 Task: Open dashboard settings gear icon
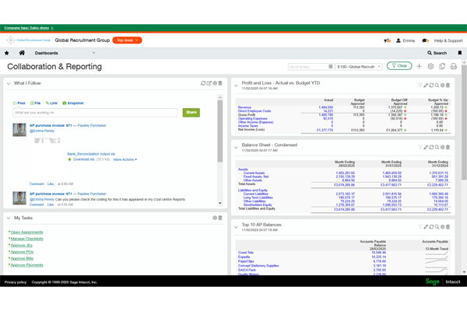430,66
